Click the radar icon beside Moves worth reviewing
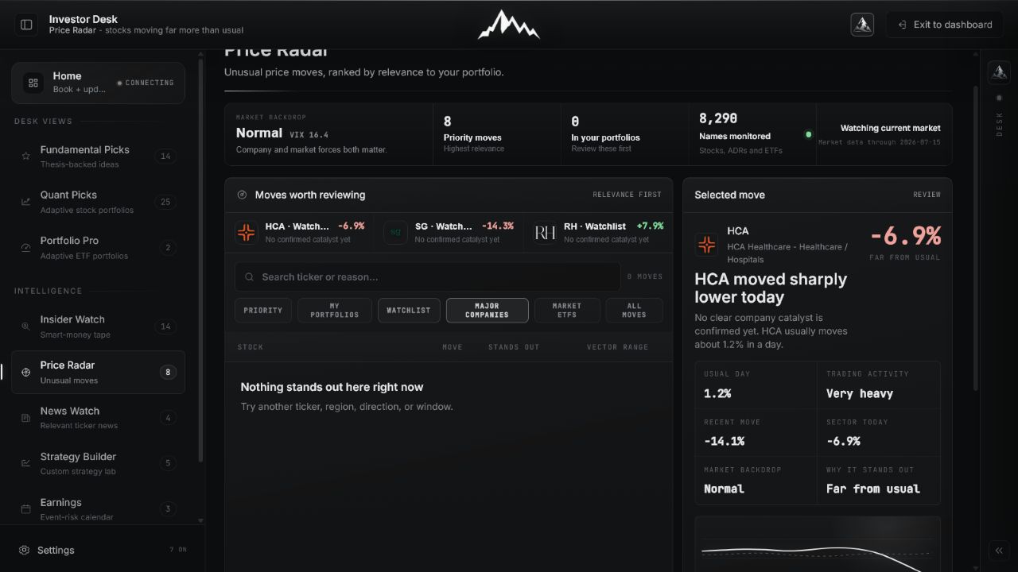1018x572 pixels. point(243,195)
